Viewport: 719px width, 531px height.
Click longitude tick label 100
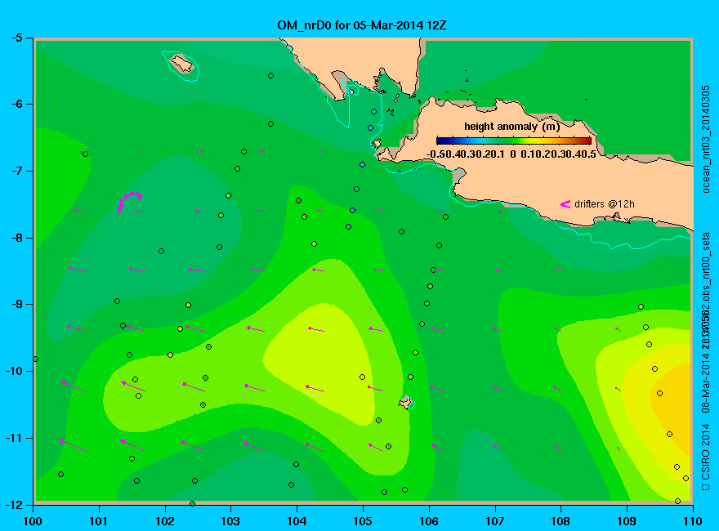(33, 521)
